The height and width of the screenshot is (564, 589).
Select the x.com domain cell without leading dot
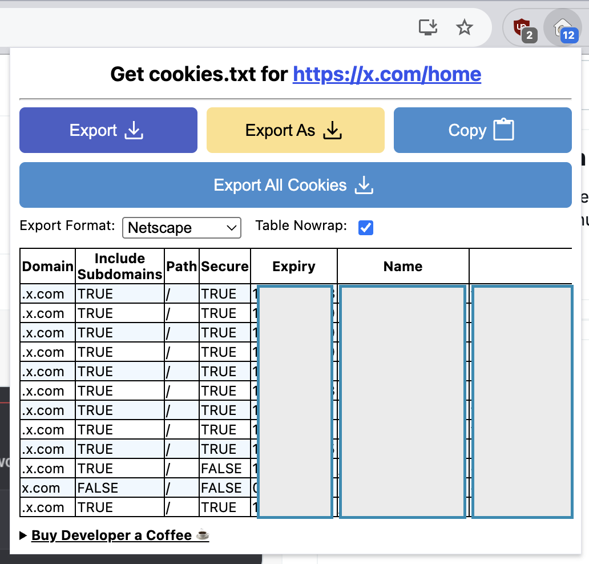(41, 488)
